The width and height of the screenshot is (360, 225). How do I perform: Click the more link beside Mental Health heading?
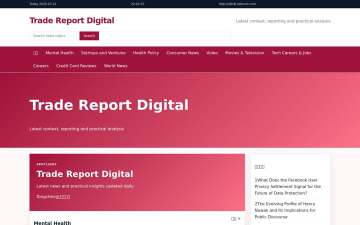pos(236,218)
